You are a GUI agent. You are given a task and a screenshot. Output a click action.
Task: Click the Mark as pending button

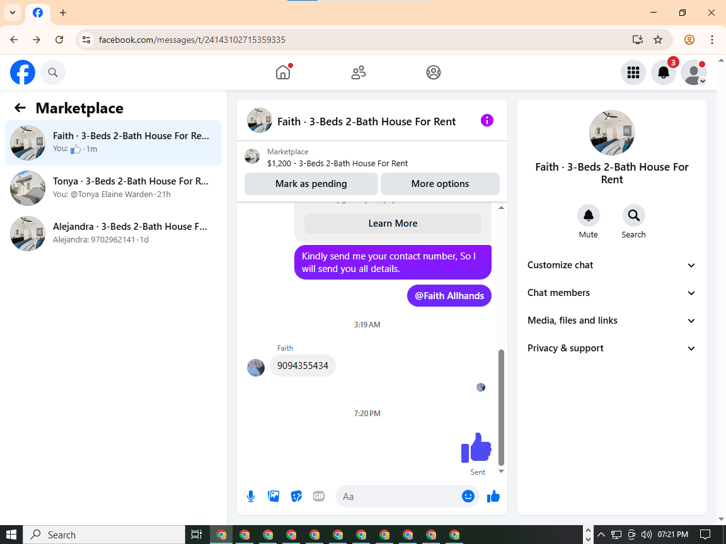tap(311, 184)
